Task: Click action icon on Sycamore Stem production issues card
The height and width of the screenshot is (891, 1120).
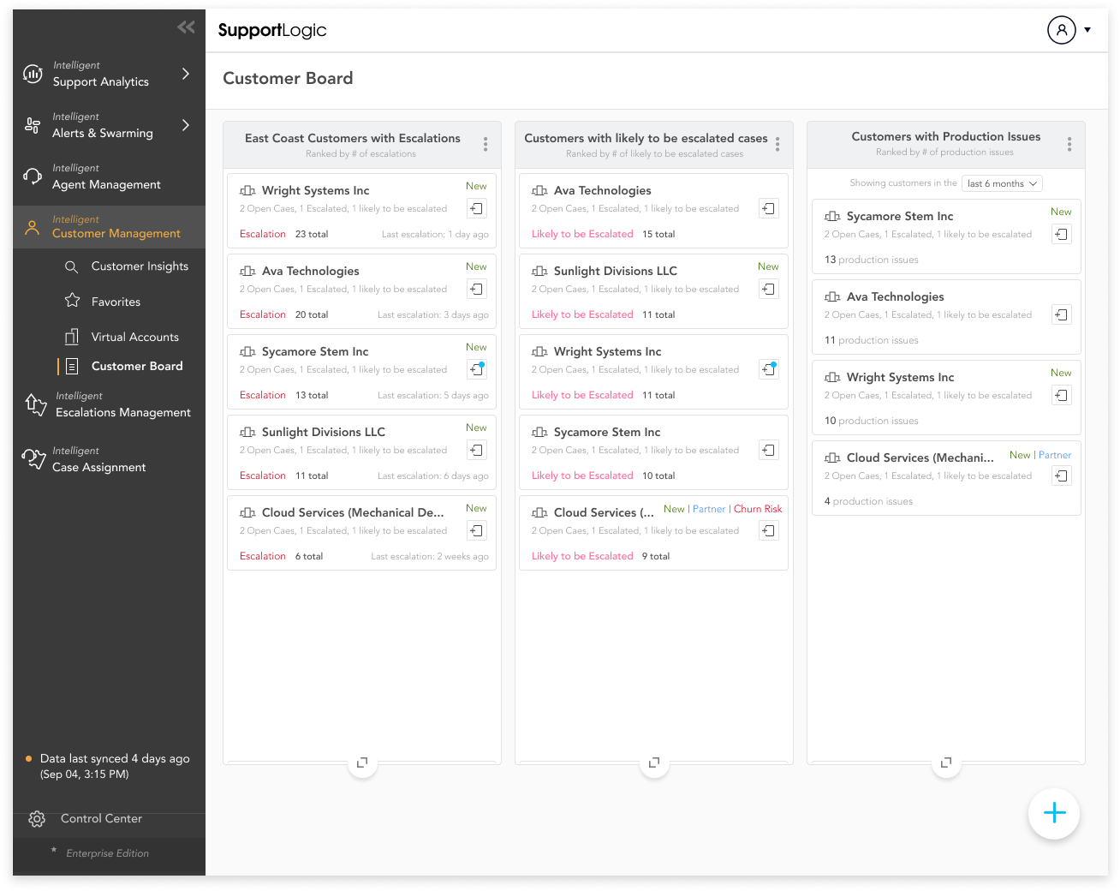Action: (1062, 234)
